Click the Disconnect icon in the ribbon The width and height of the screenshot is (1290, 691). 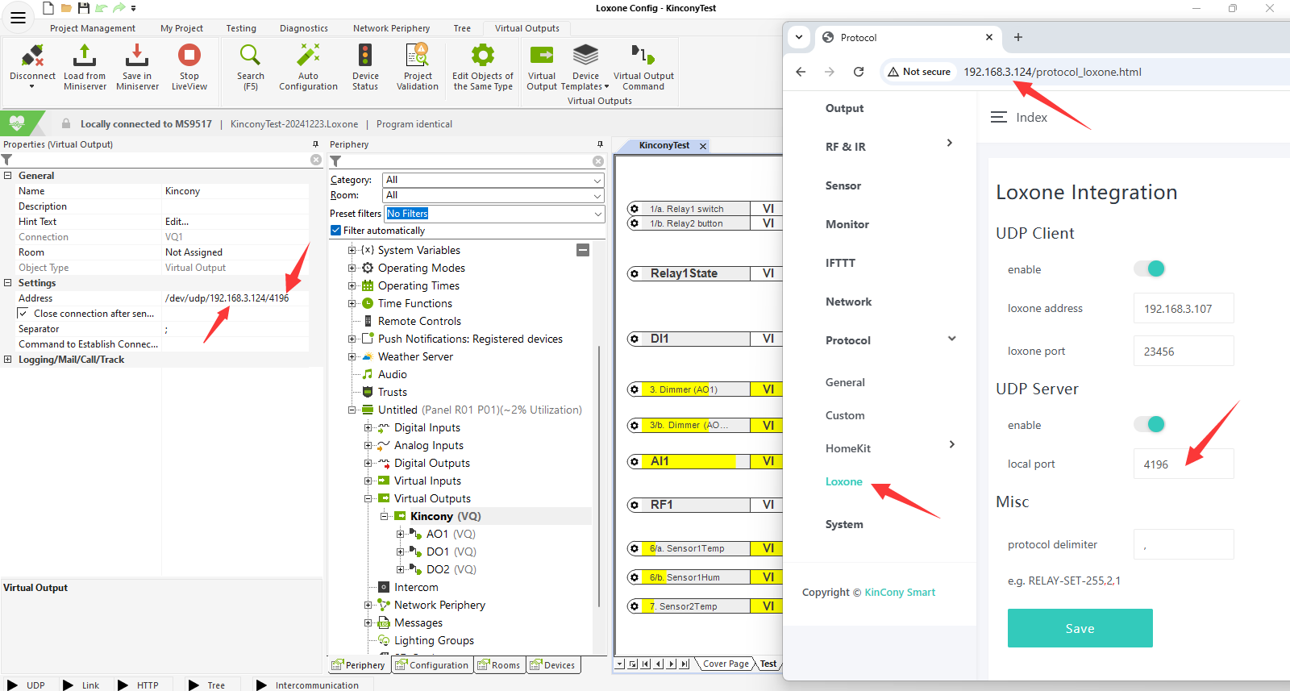(32, 56)
